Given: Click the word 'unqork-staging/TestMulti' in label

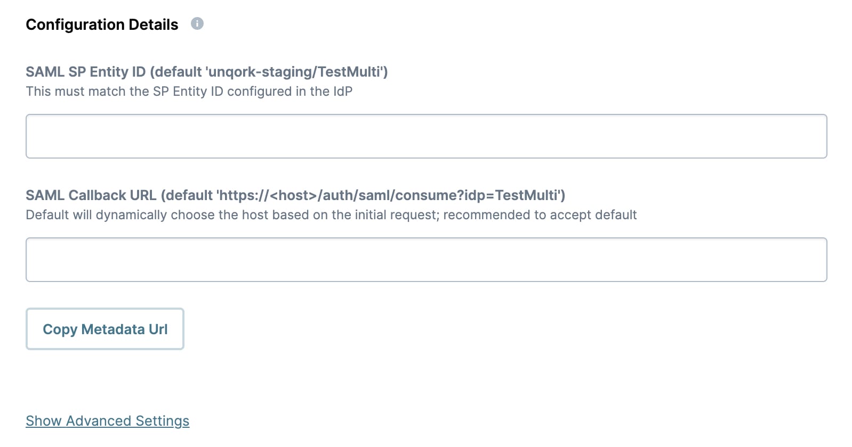Looking at the screenshot, I should point(295,72).
